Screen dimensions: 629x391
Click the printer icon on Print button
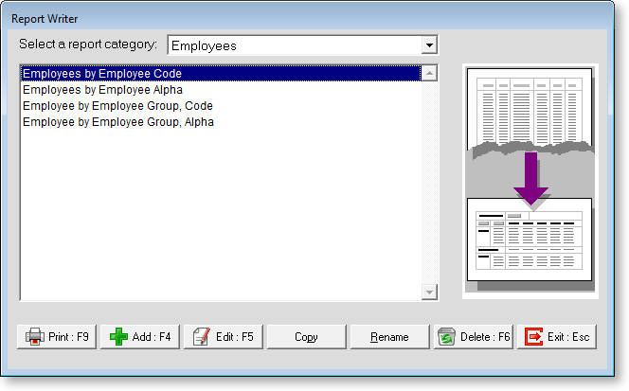[x=34, y=336]
